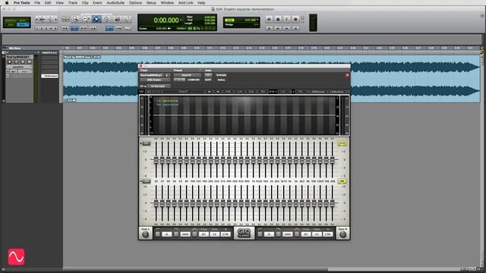Viewport: 486px width, 273px height.
Task: Select the Grabber hand tool
Action: pos(106,19)
